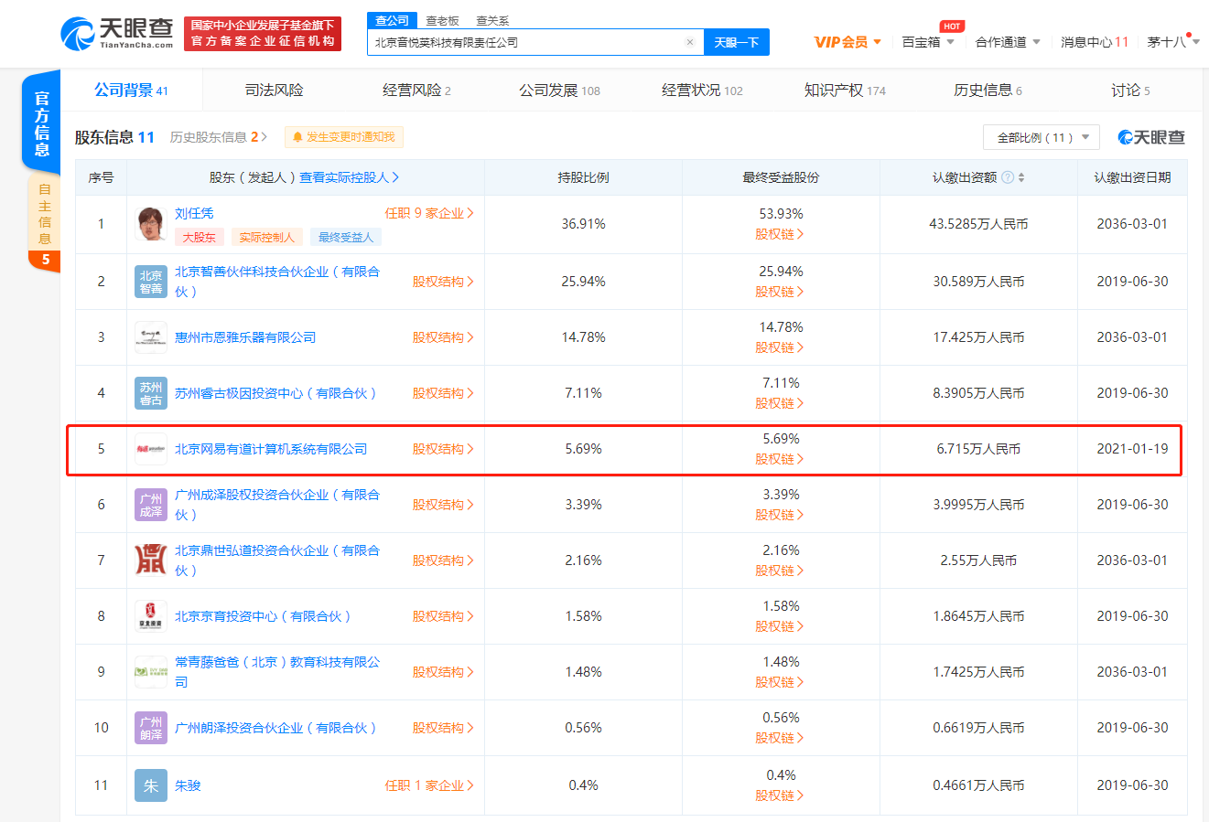
Task: Expand the 百宝箱 menu
Action: (928, 42)
